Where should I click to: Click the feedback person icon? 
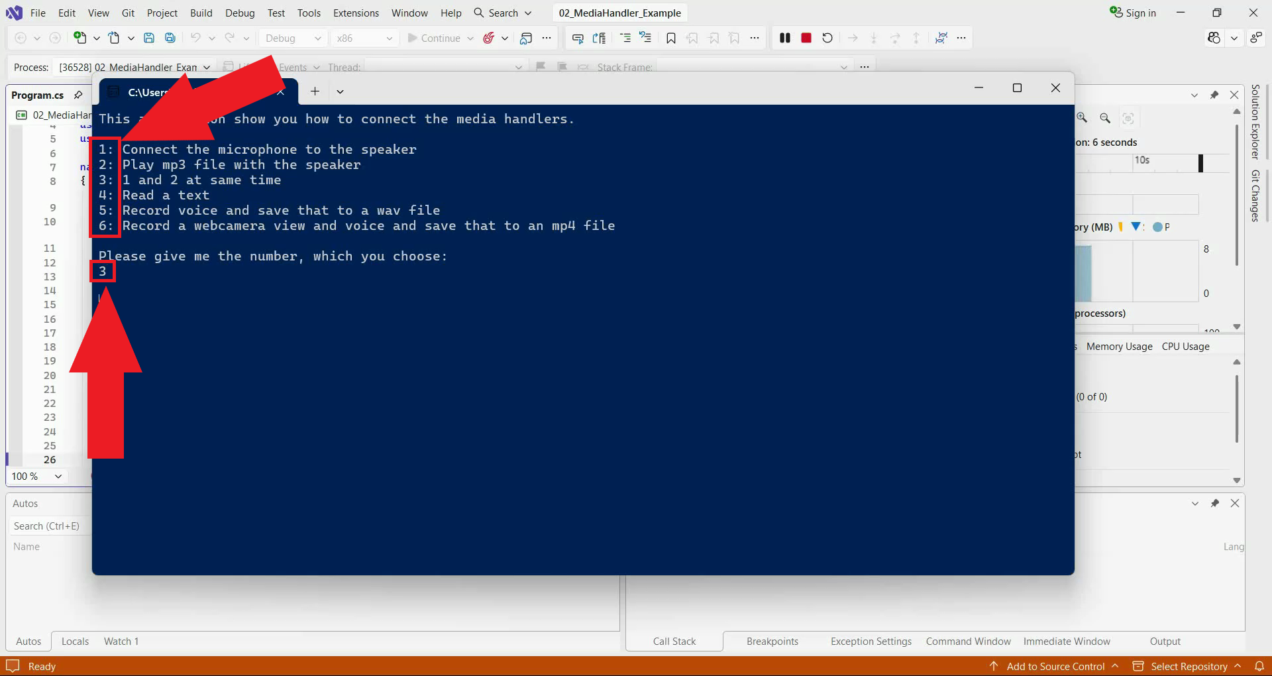coord(1256,38)
